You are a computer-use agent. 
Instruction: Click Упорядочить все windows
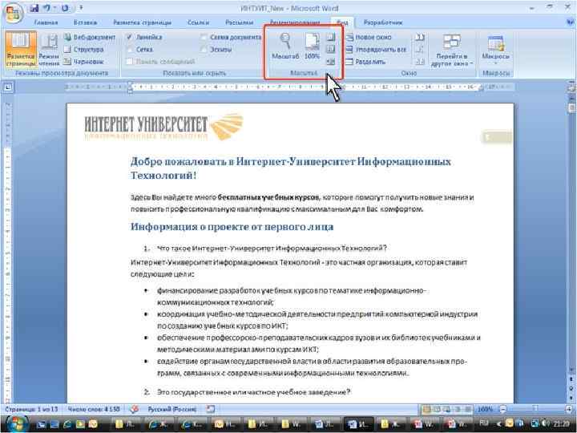point(376,50)
